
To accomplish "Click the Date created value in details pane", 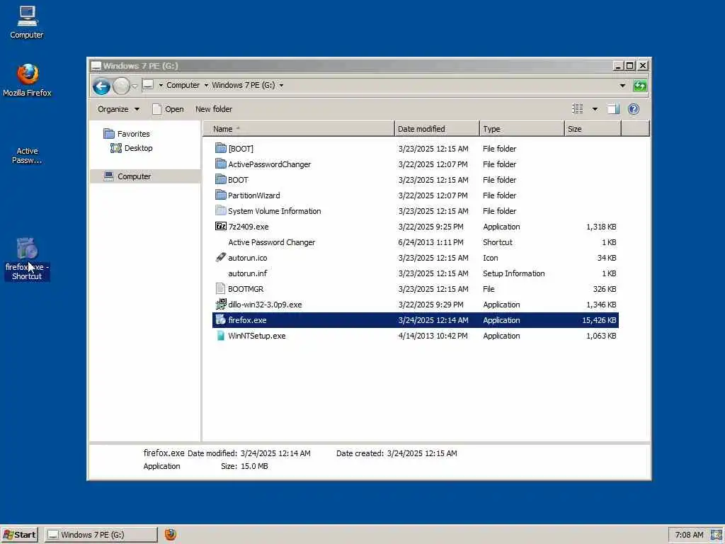I will pyautogui.click(x=422, y=453).
